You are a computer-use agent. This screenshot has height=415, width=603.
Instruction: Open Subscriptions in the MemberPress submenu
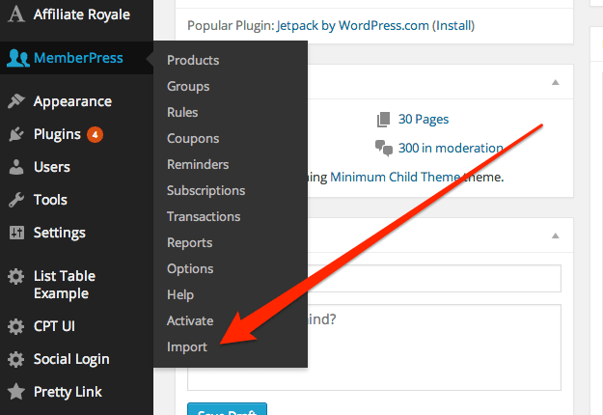[x=206, y=191]
